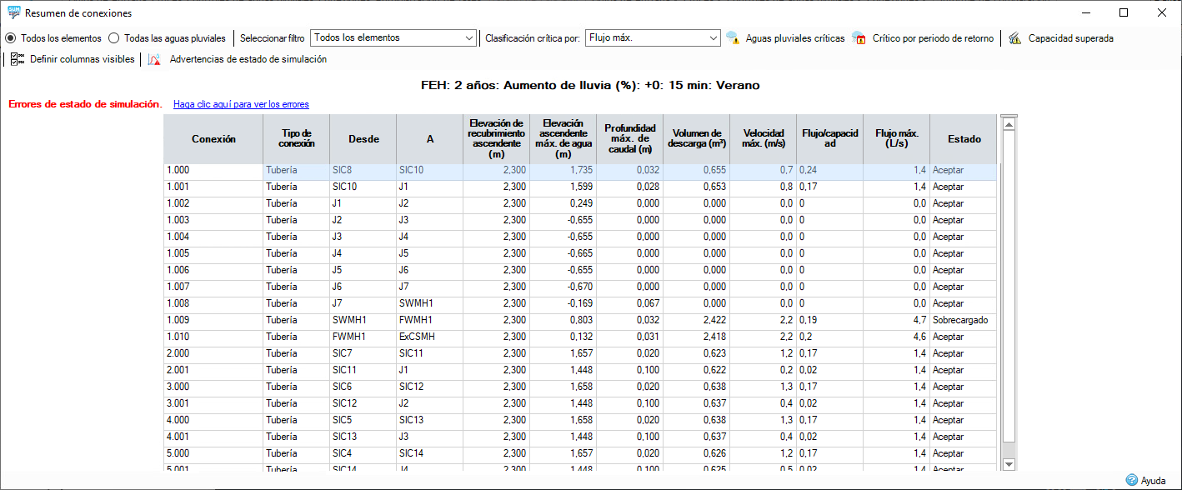
Task: Sort by the Flujo máx. (L/s) column header
Action: coord(896,139)
